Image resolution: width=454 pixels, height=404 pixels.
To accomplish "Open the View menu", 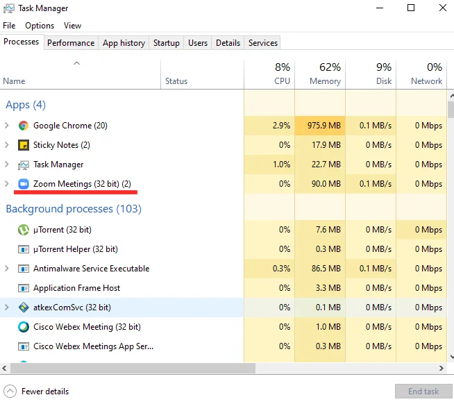I will point(72,26).
